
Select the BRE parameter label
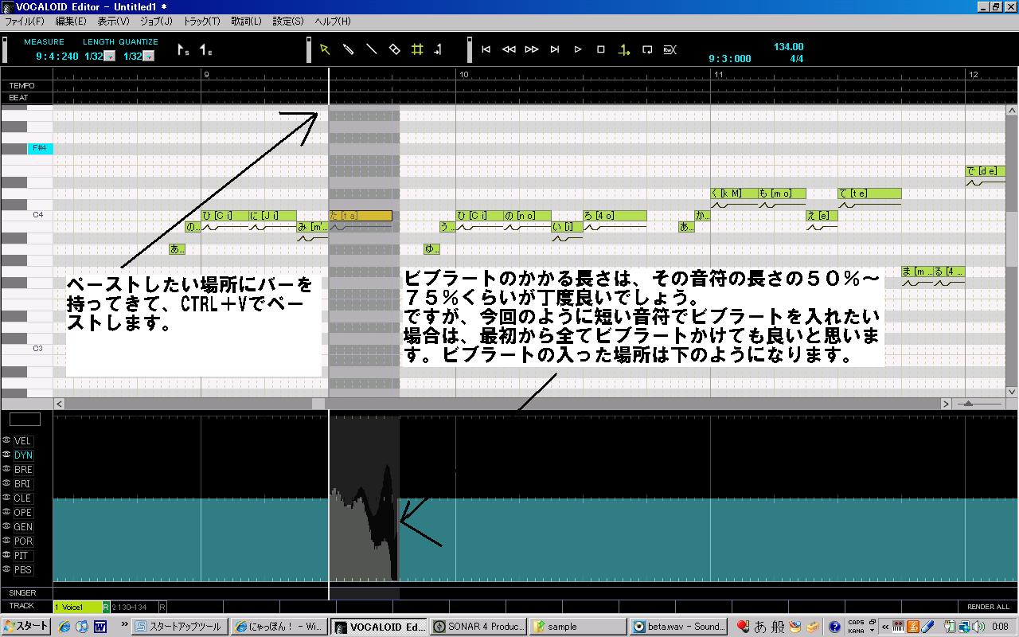pos(23,470)
